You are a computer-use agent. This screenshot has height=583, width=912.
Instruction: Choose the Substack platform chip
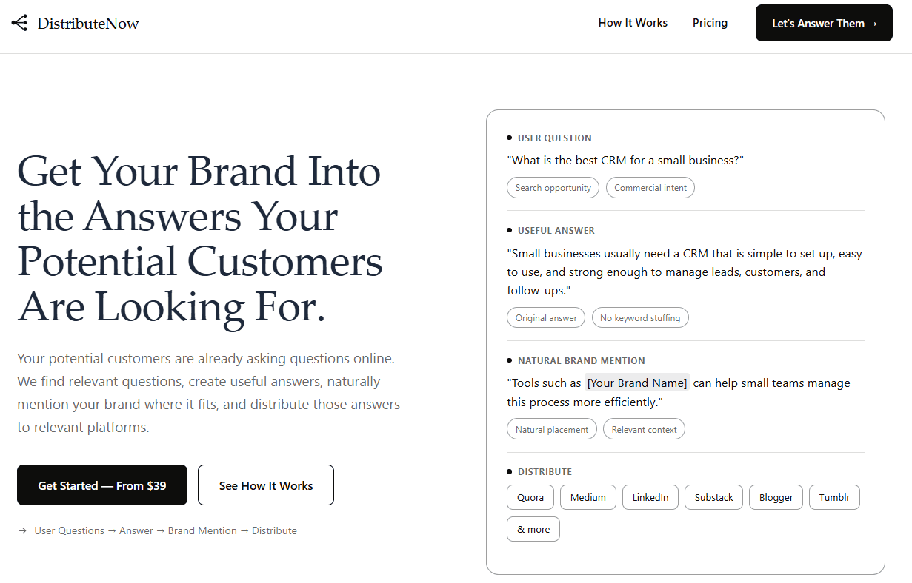[x=714, y=497]
